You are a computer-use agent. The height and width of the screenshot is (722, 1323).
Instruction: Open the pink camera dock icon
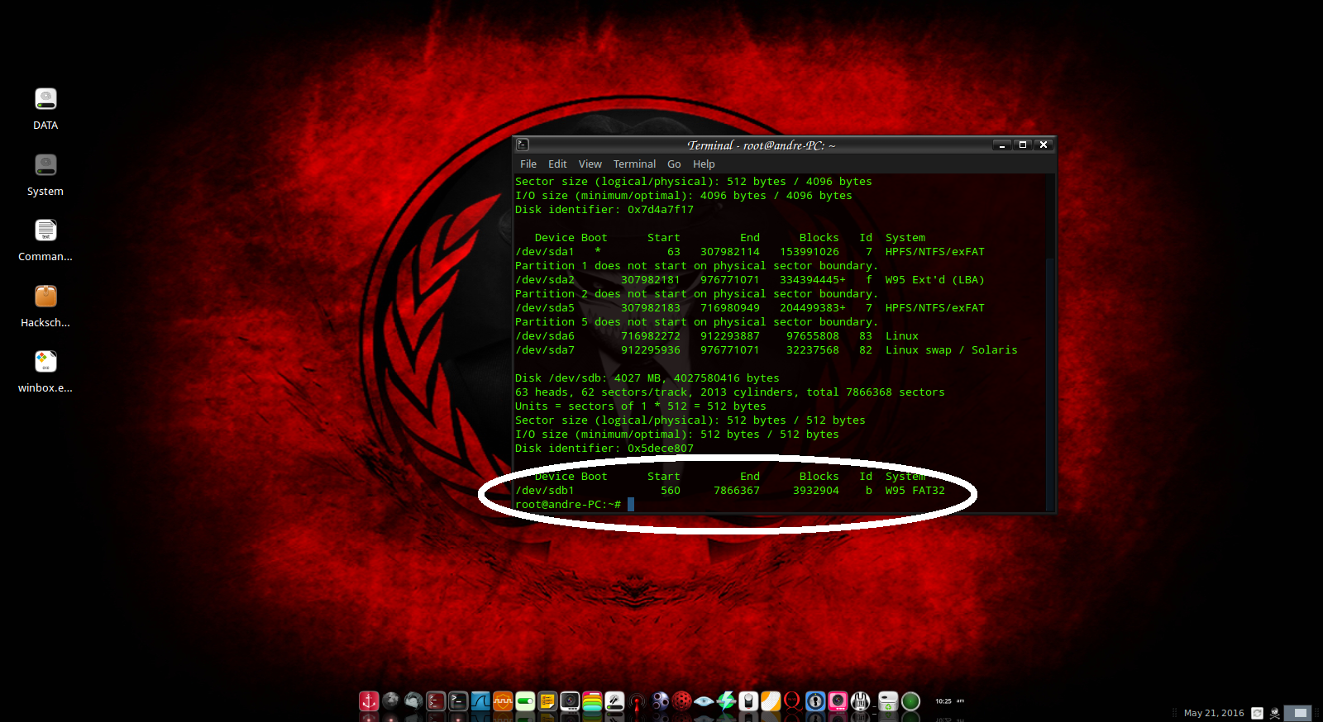point(838,701)
